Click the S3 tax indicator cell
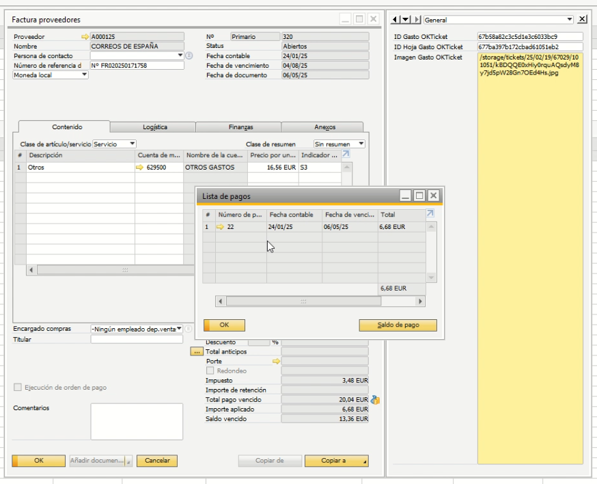 click(320, 167)
